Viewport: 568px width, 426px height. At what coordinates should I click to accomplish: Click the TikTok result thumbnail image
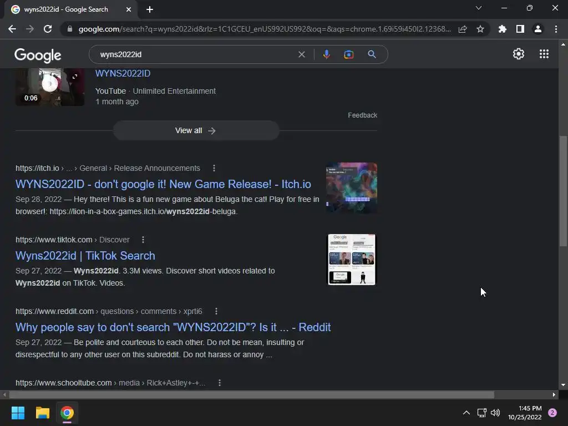pyautogui.click(x=351, y=260)
